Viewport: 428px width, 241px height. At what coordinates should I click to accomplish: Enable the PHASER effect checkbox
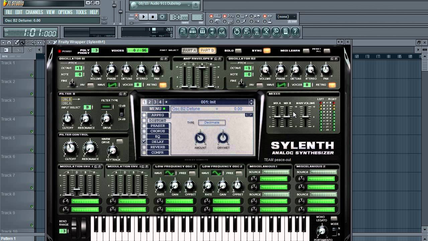pos(144,126)
